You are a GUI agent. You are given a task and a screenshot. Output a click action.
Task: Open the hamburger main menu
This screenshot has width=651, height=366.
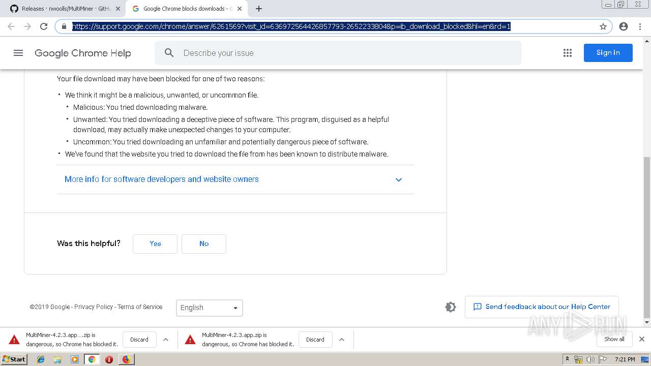pos(18,53)
